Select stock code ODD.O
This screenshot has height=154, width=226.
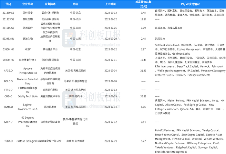click(x=8, y=96)
